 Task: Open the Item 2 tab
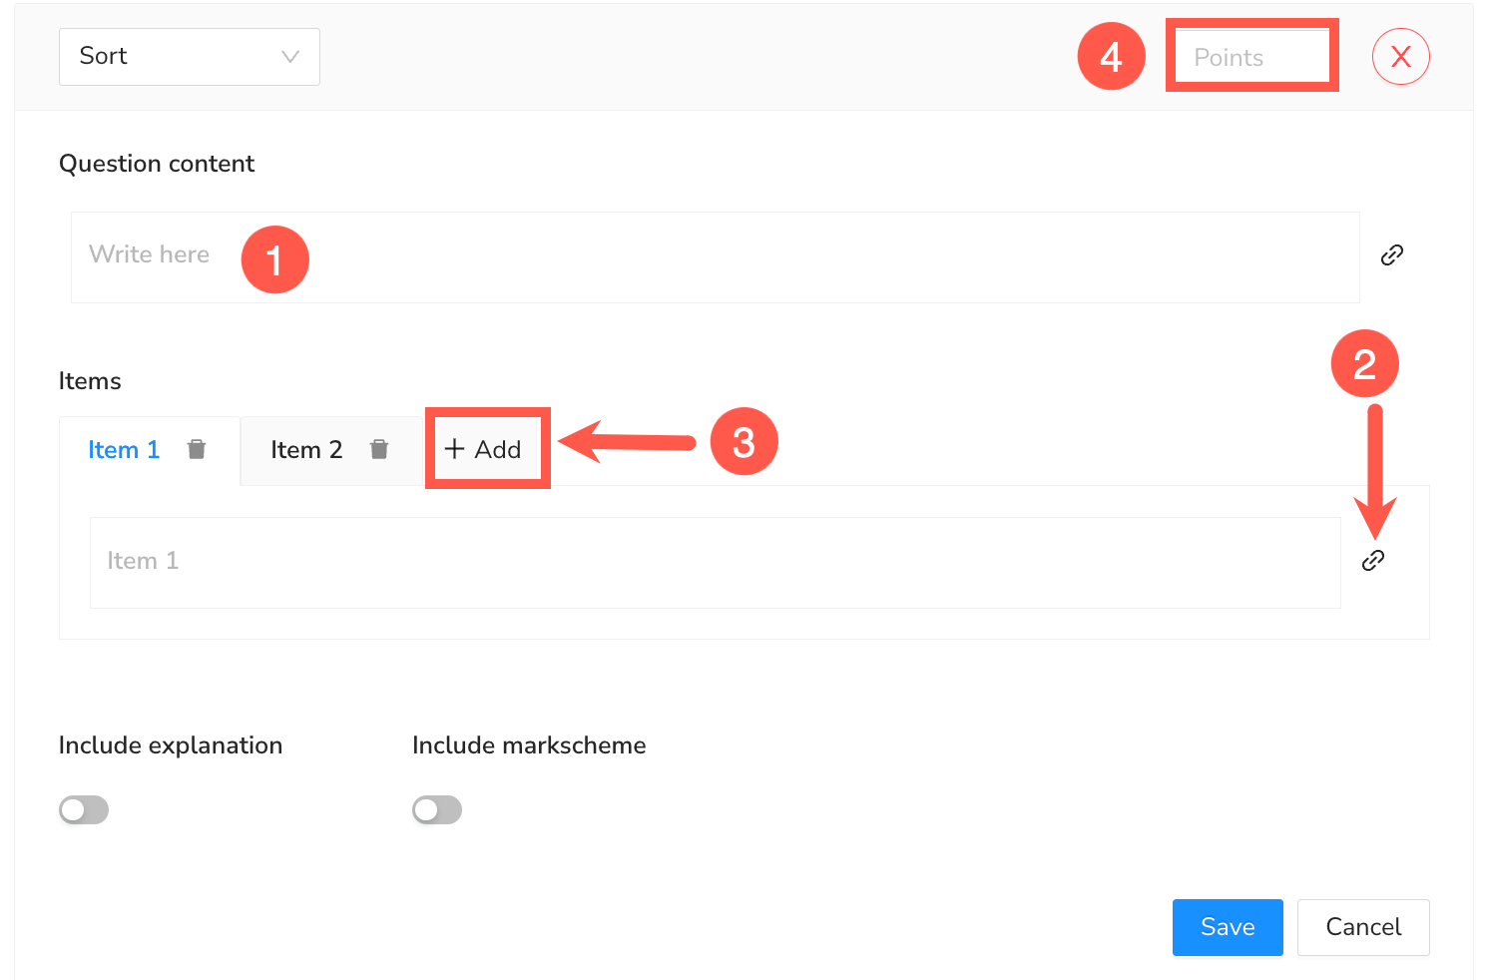306,450
